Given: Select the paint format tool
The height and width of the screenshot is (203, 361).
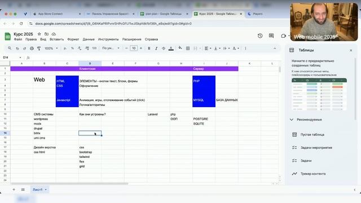Looking at the screenshot, I should pos(39,48).
